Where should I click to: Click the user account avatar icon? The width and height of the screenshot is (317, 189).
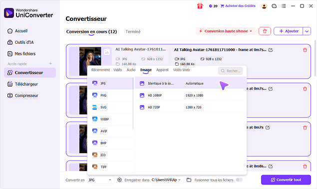coord(264,6)
